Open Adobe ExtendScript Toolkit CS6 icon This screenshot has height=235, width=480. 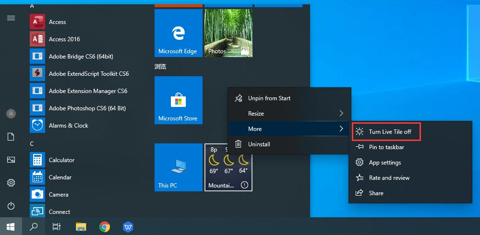coord(37,73)
